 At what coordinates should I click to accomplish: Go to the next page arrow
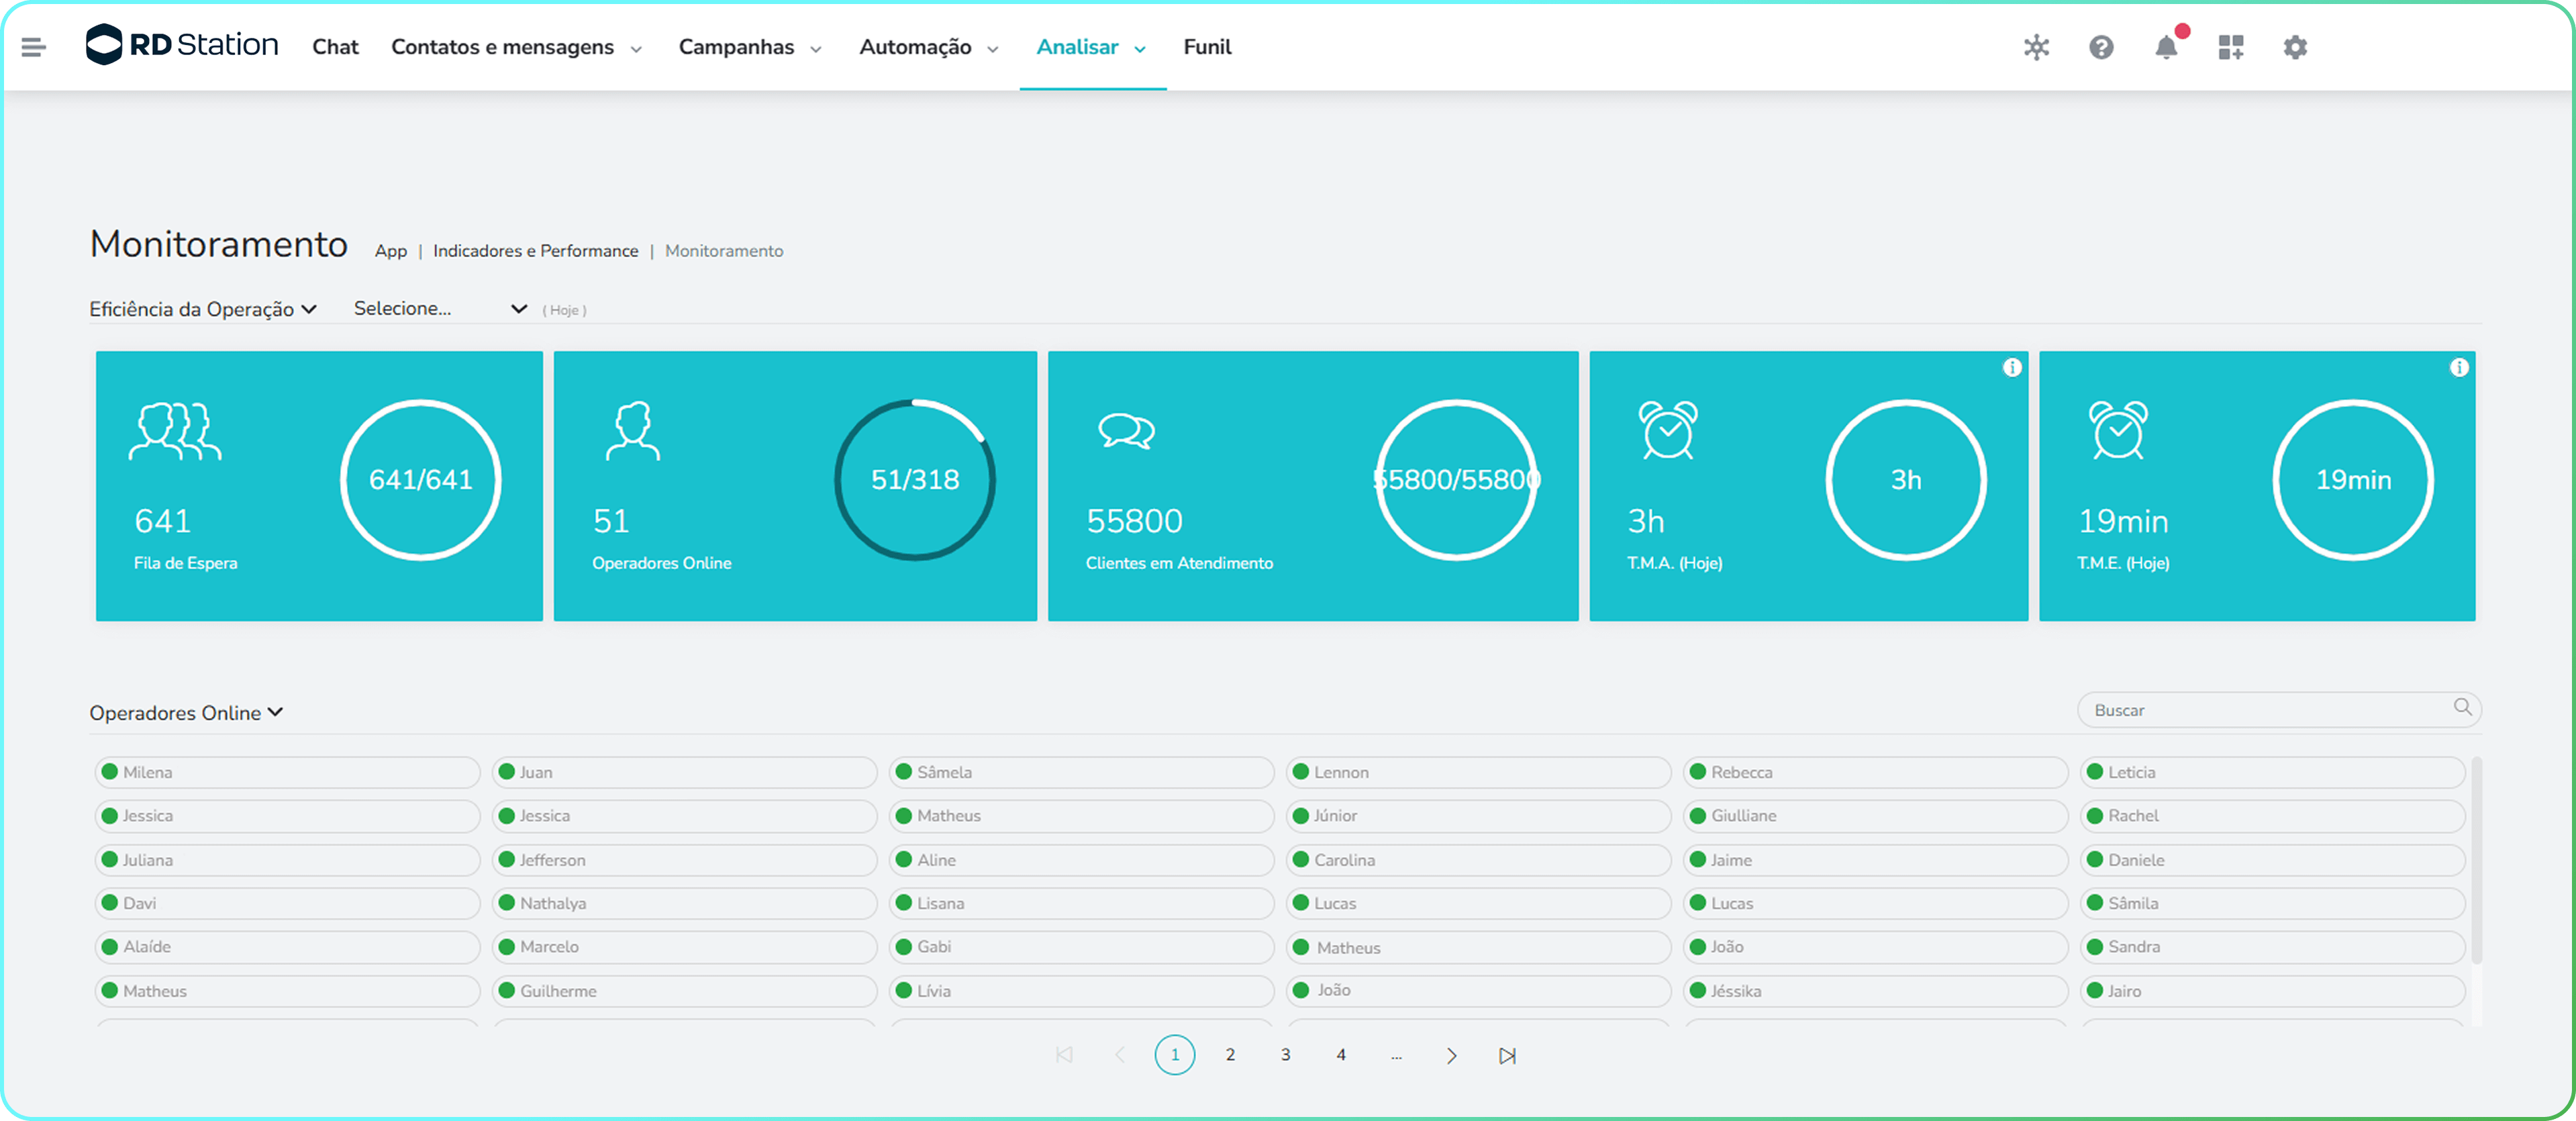pyautogui.click(x=1451, y=1055)
